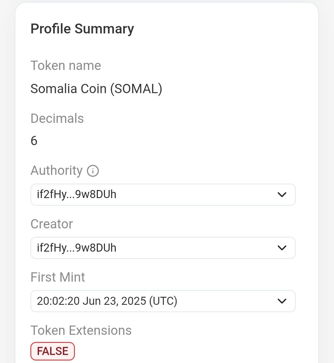Viewport: 334px width, 363px height.
Task: Click the 20:02:20 time in First Mint
Action: click(59, 301)
